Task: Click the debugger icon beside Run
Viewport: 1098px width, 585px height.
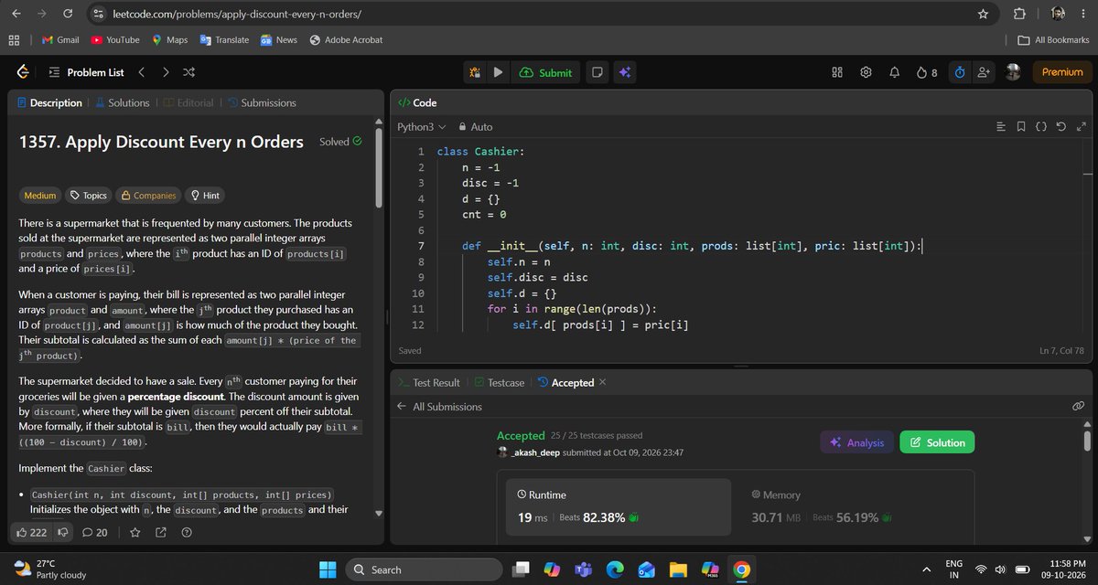Action: 474,72
